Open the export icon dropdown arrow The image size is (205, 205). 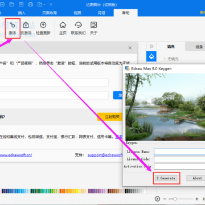click(44, 5)
